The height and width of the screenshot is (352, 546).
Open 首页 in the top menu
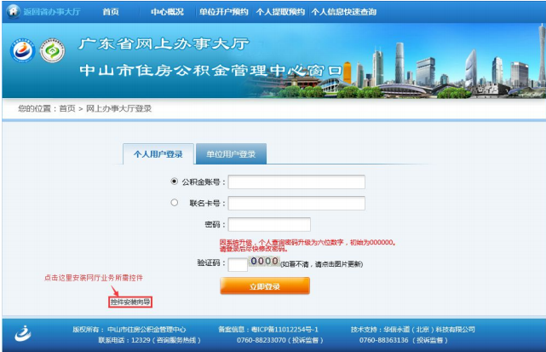pyautogui.click(x=111, y=12)
